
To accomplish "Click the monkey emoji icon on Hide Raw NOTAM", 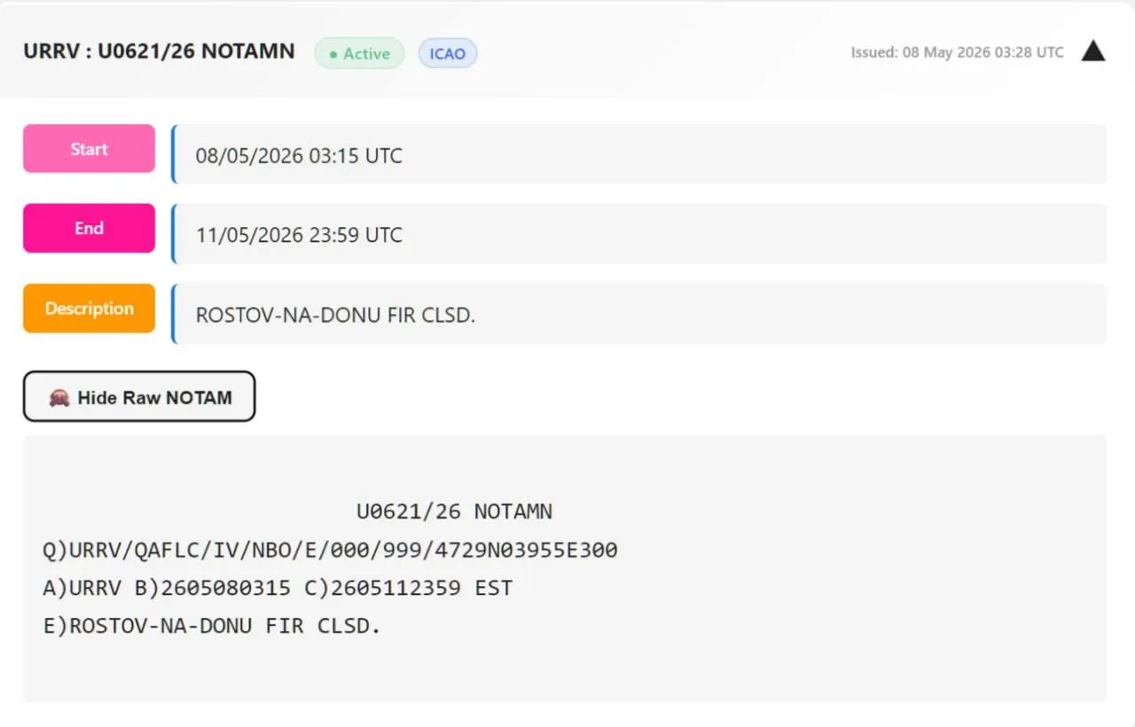I will (59, 398).
